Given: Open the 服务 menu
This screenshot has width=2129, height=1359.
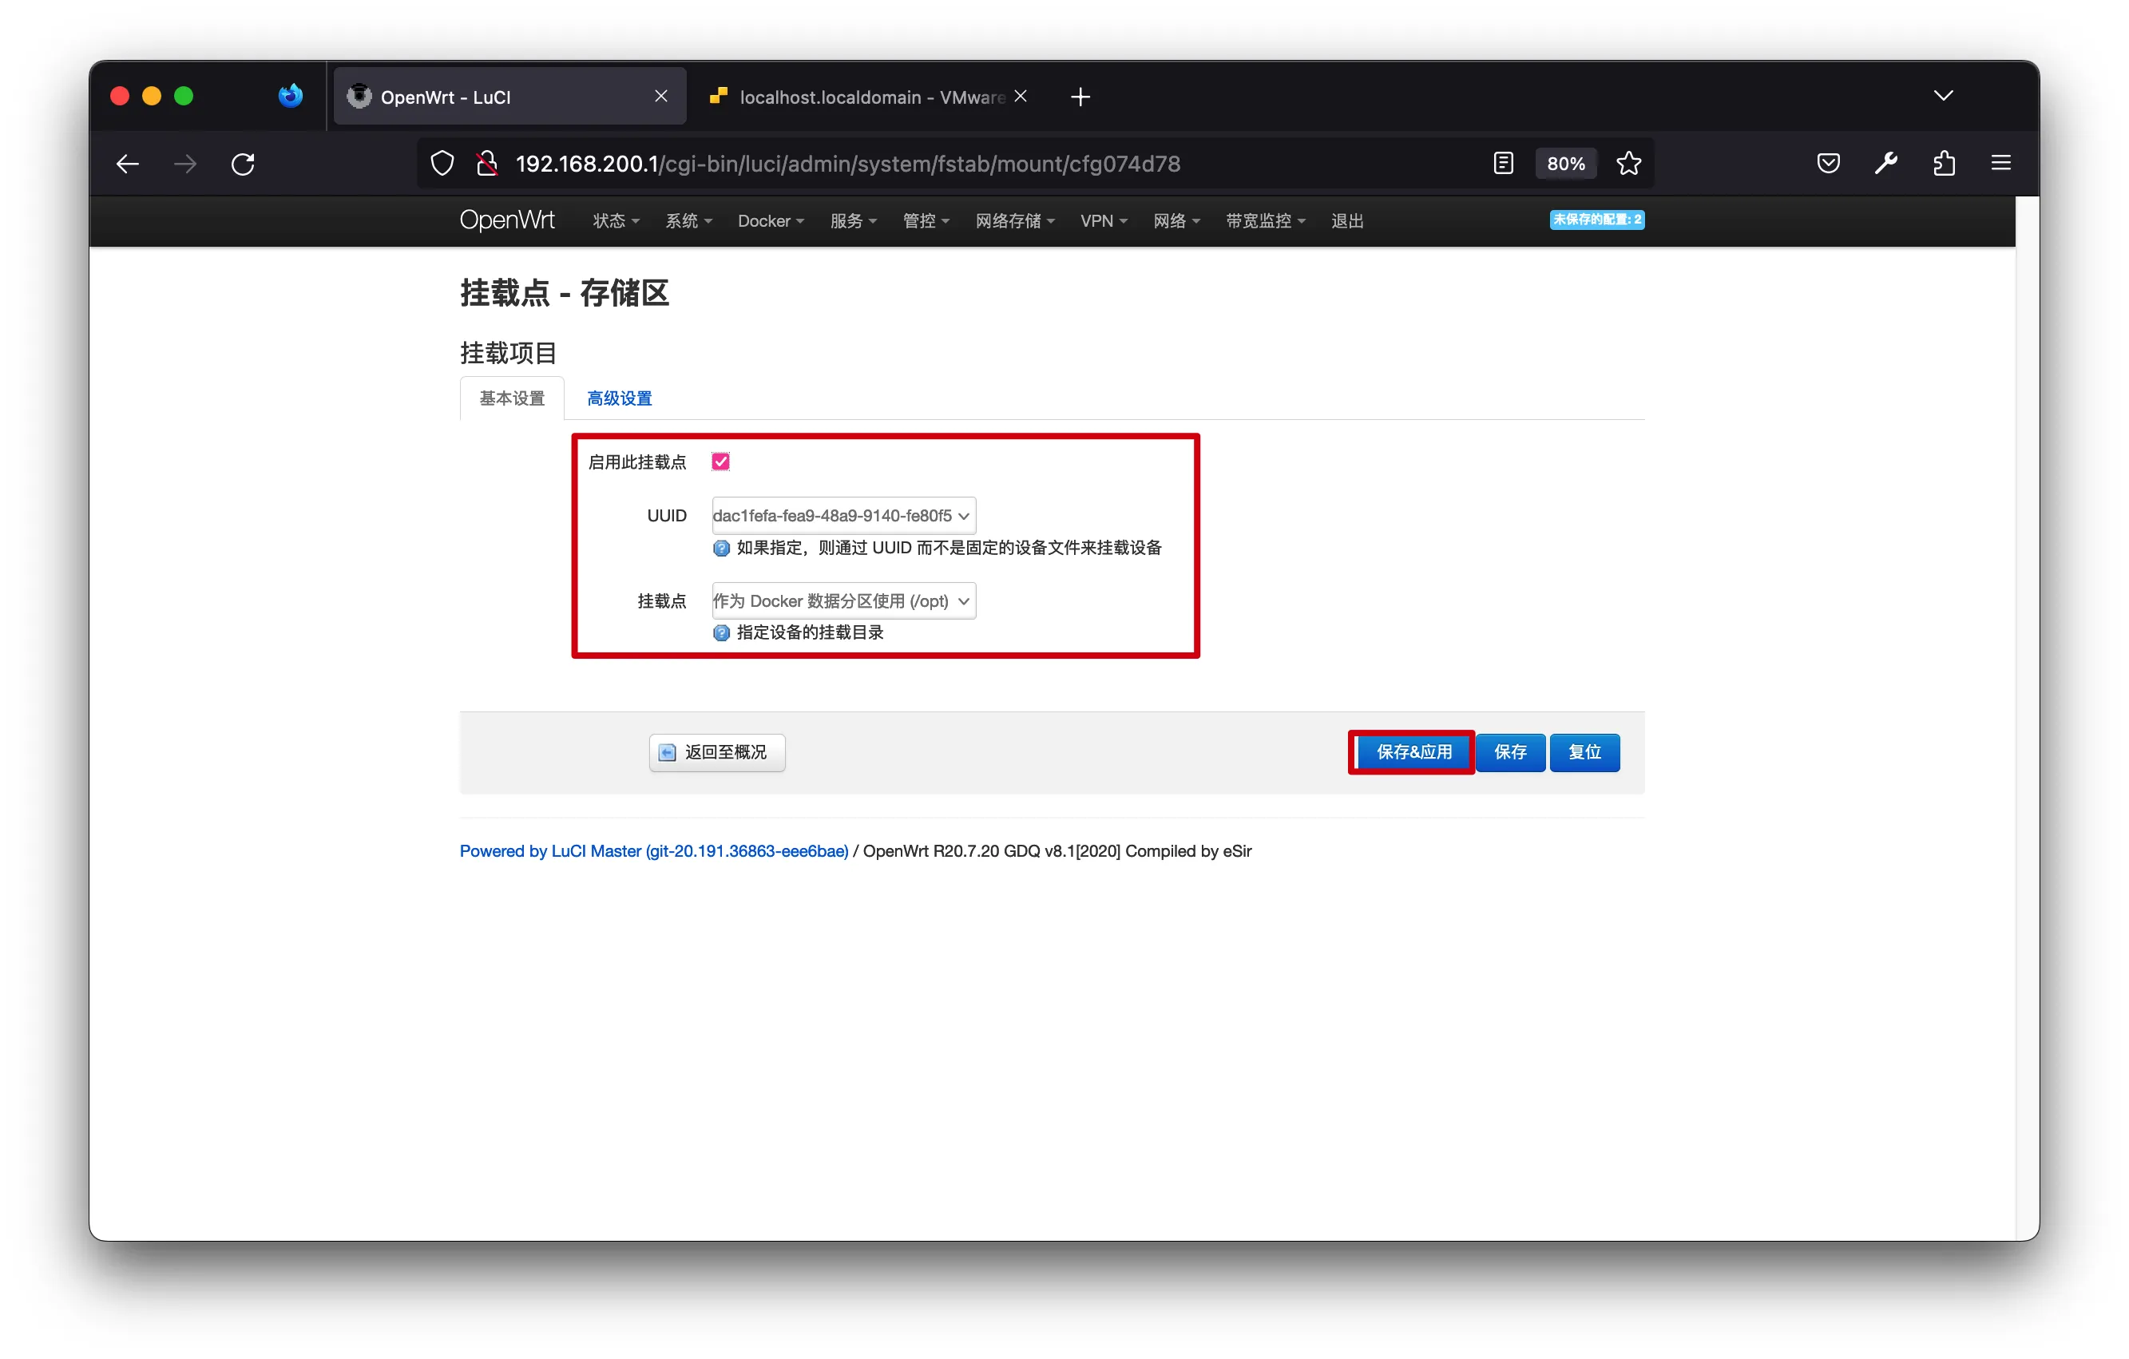Looking at the screenshot, I should pos(853,221).
